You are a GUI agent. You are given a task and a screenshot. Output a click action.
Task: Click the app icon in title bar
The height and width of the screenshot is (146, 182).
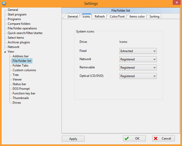(4, 3)
